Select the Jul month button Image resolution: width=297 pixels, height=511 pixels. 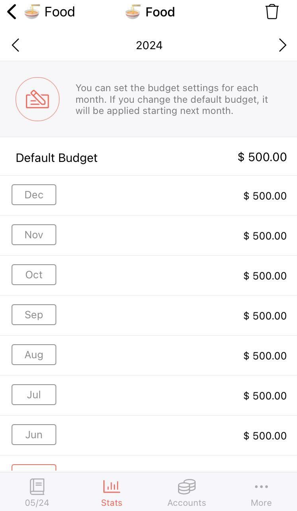click(x=34, y=395)
